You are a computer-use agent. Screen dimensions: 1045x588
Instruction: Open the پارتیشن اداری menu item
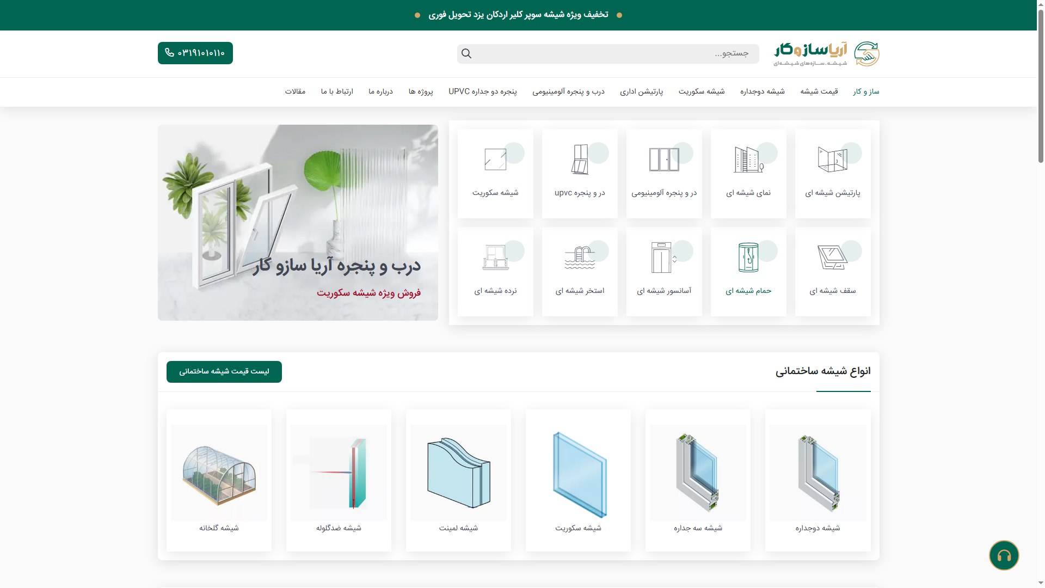click(x=642, y=91)
